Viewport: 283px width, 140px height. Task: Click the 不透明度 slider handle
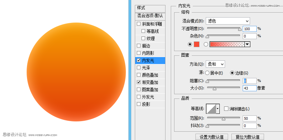pyautogui.click(x=240, y=29)
